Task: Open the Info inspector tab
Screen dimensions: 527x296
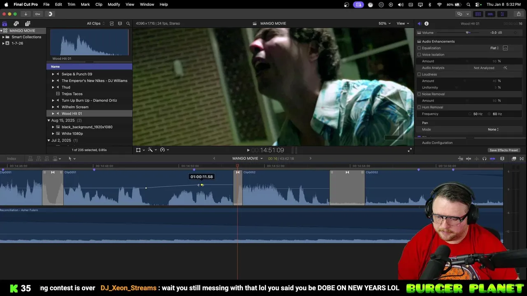Action: (427, 23)
